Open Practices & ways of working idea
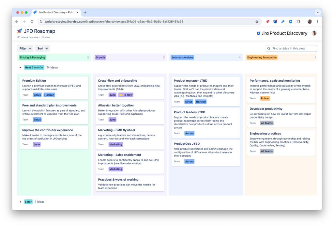This screenshot has height=226, width=334. (130, 183)
